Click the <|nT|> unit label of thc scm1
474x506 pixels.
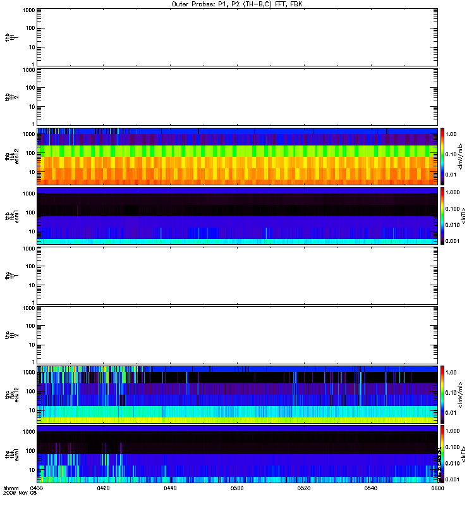click(464, 454)
